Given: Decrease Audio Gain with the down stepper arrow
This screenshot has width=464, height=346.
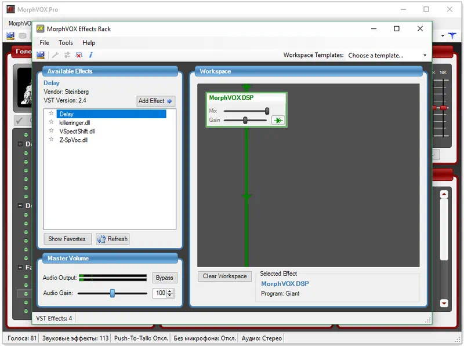Looking at the screenshot, I should click(x=170, y=295).
